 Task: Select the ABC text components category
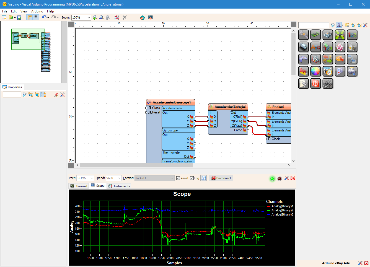(x=315, y=47)
